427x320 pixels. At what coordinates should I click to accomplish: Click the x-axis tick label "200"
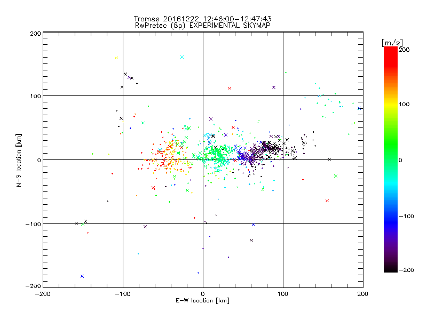point(363,294)
